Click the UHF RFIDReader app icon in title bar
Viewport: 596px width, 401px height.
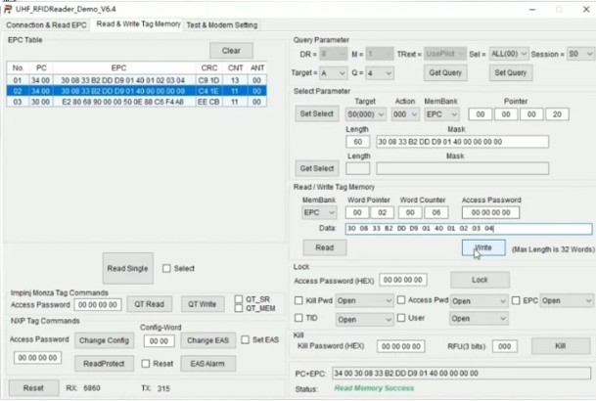tap(10, 8)
